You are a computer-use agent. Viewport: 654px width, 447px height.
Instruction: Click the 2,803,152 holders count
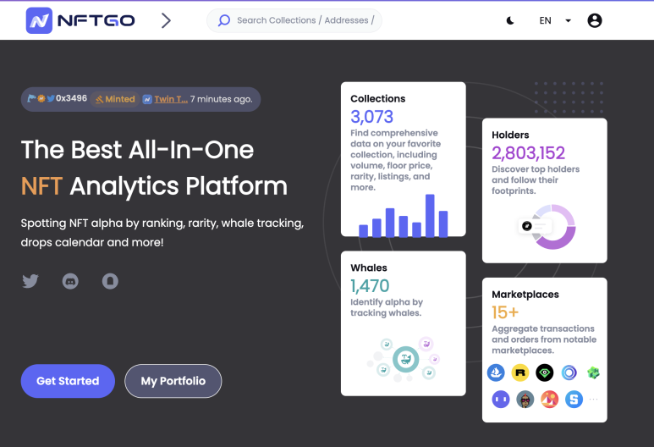[528, 152]
